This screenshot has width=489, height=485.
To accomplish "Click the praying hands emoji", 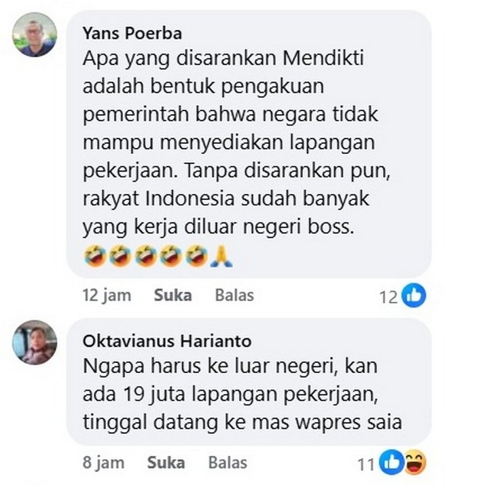I will (x=221, y=256).
